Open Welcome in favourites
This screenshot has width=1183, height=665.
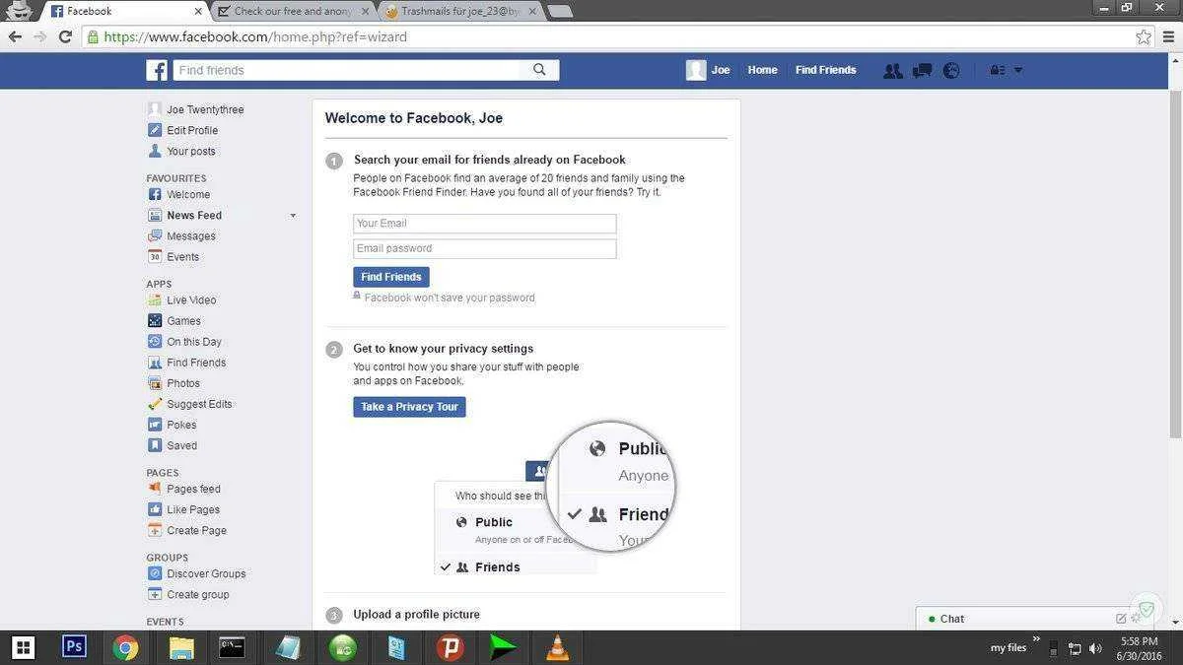pyautogui.click(x=188, y=194)
